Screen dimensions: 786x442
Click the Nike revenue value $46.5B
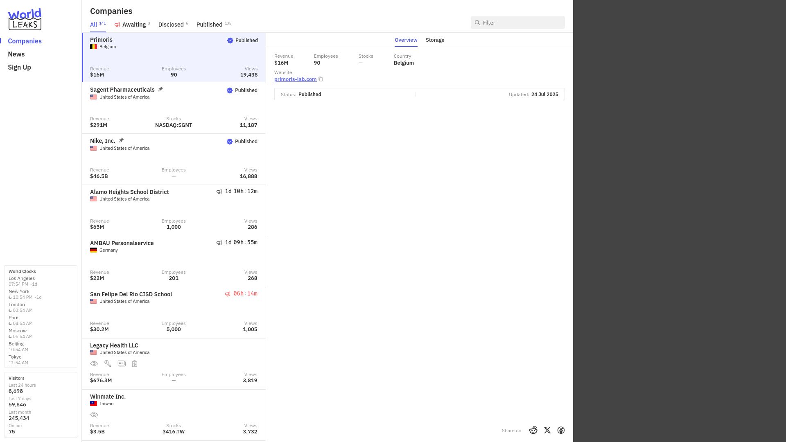(x=99, y=176)
